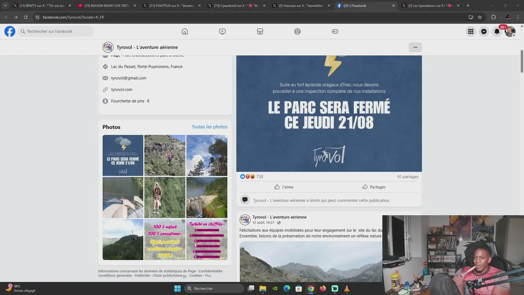Open the 12 août, 14:37 post timestamp

263,222
